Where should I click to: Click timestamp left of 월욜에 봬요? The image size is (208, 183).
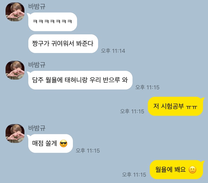[134, 175]
